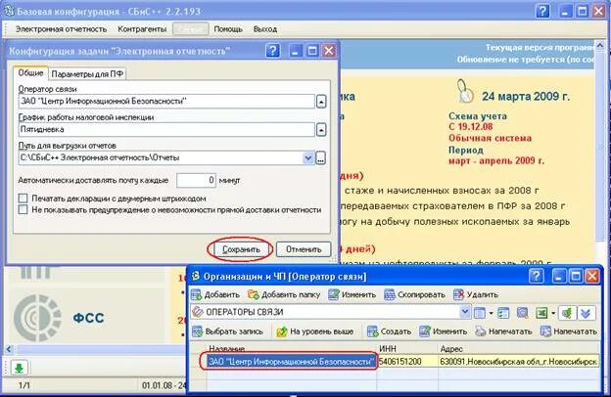Click the Адрес column header

point(519,349)
